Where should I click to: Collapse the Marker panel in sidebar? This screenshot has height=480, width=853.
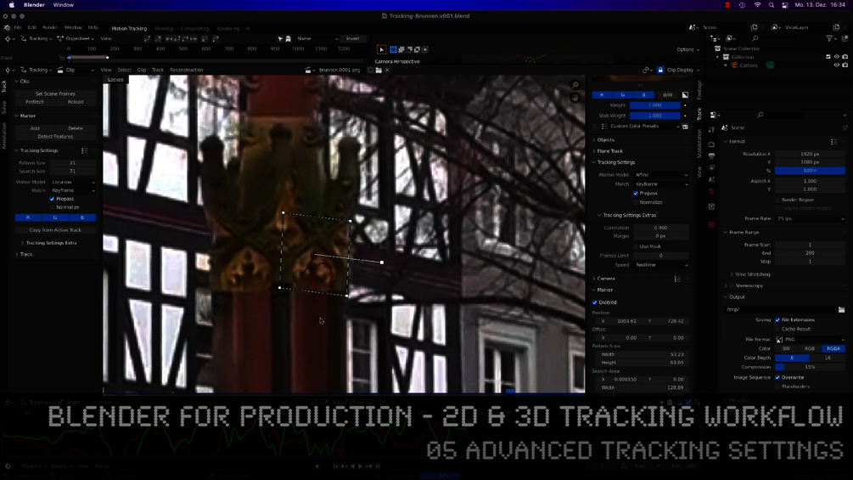[x=603, y=290]
